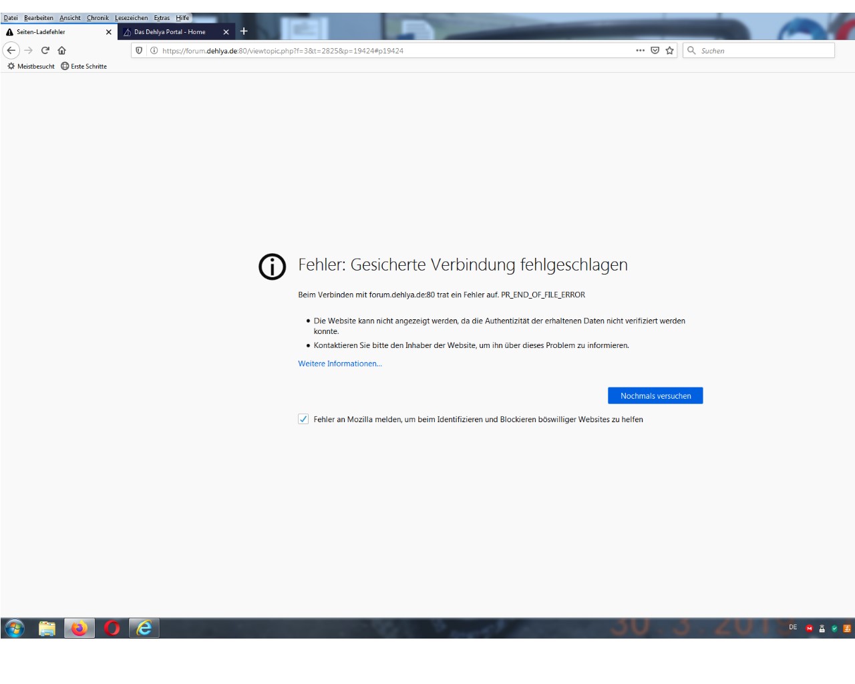Open page actions three-dot menu
The width and height of the screenshot is (855, 684).
pos(640,50)
